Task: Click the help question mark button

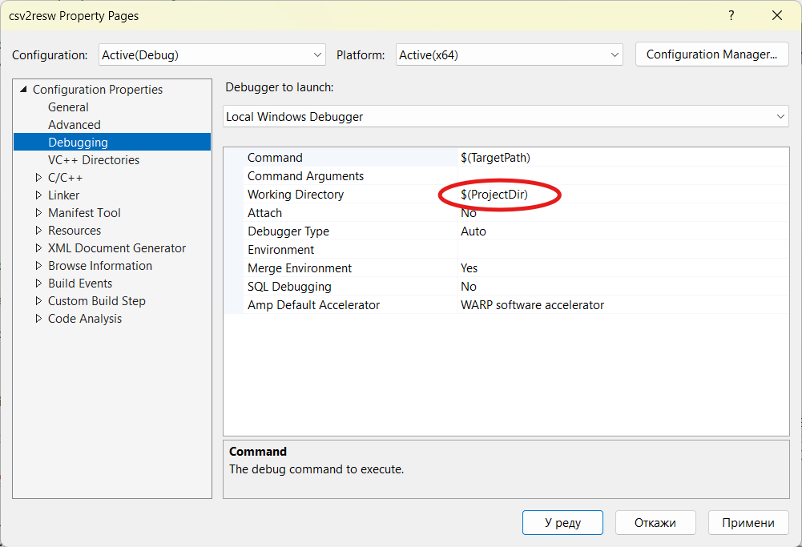Action: (x=731, y=16)
